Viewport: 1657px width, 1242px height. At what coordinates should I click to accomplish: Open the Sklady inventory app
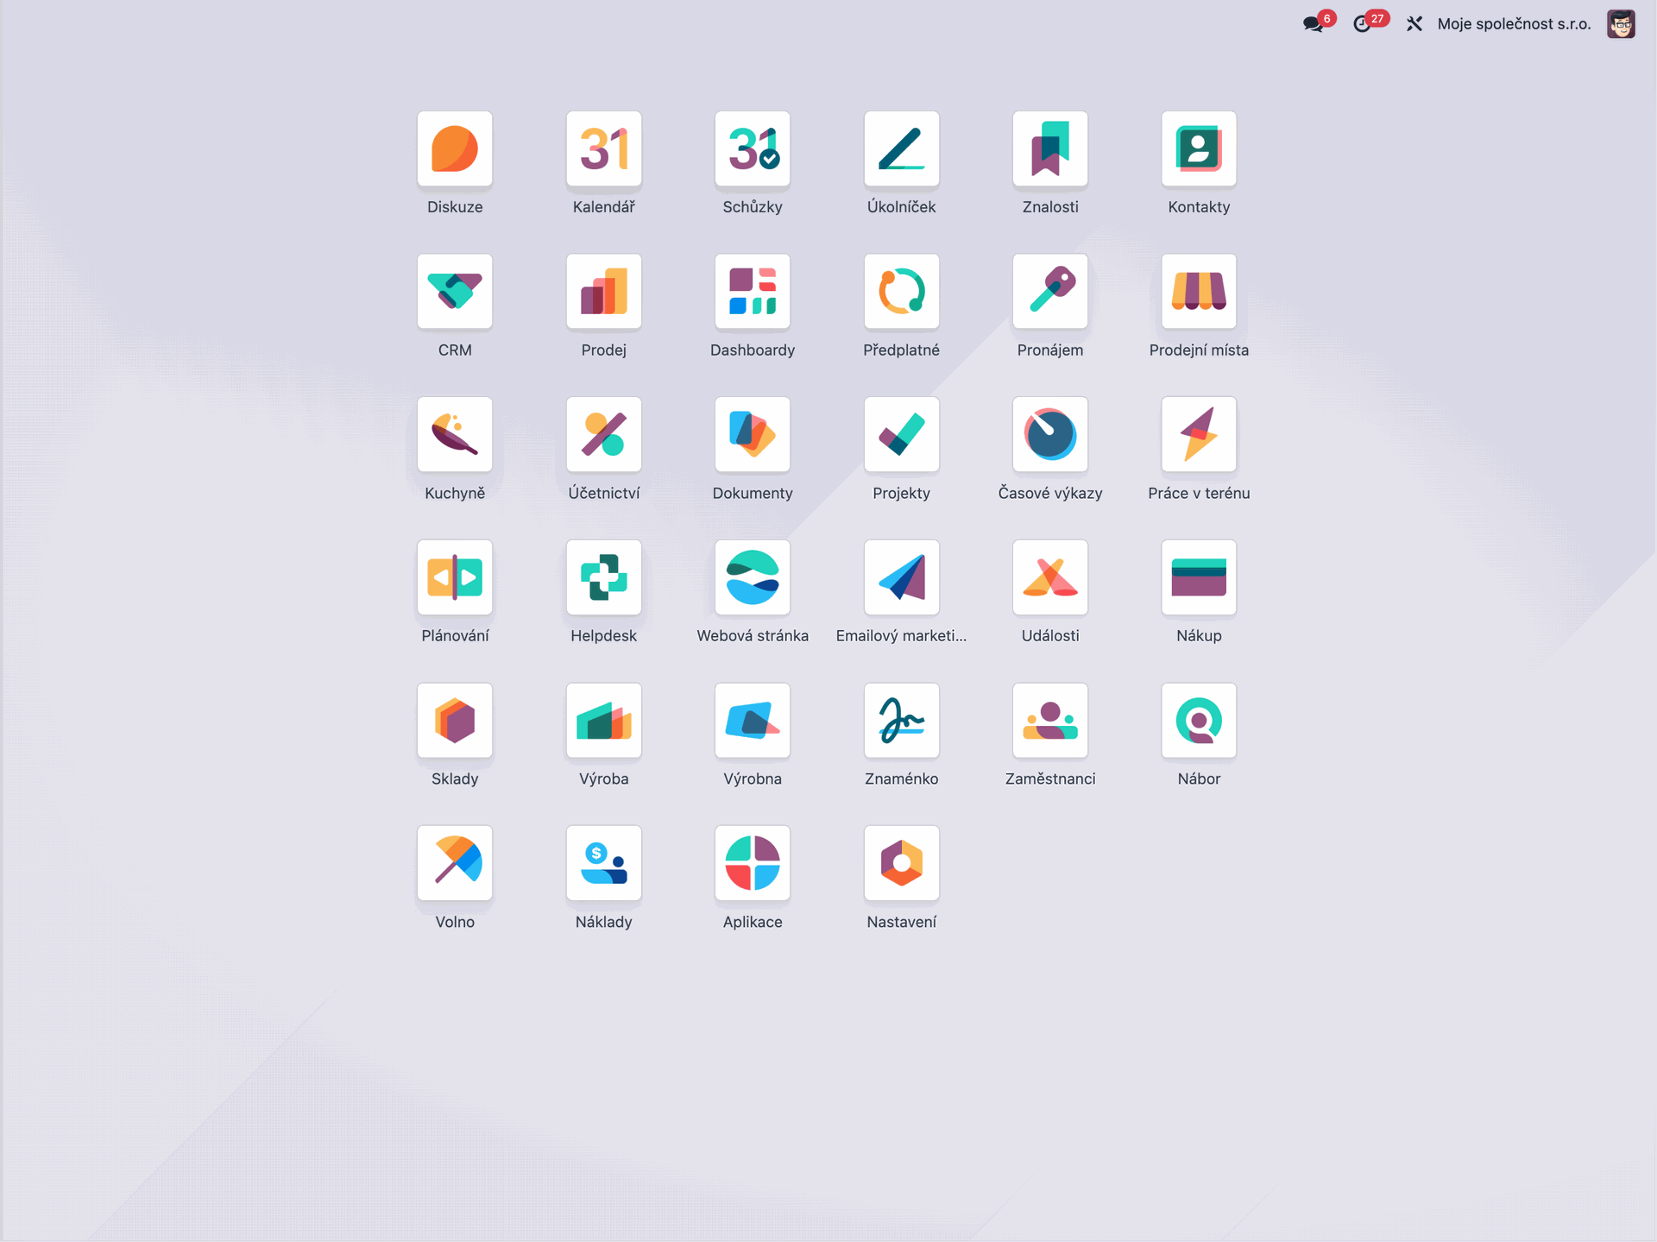tap(455, 721)
